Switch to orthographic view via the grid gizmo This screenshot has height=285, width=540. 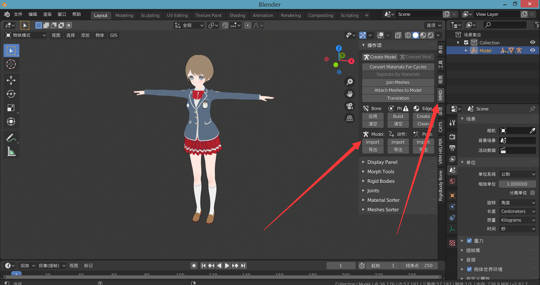click(349, 118)
